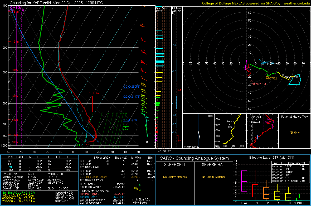
Task: Click the 3-6km AGL LR = 7.0 C/km line
Action: 18,195
